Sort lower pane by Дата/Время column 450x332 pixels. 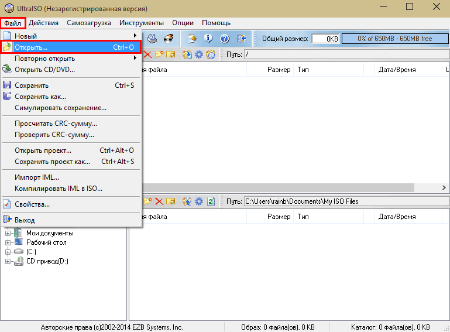[x=408, y=217]
